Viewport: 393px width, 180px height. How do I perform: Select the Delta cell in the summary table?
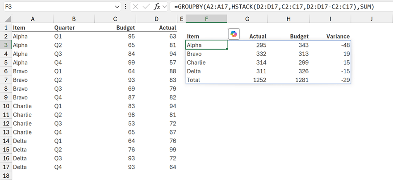tap(206, 71)
